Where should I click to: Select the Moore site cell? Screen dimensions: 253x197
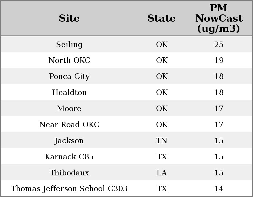tap(69, 109)
